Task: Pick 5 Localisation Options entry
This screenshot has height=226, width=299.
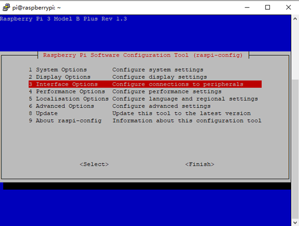Action: click(x=145, y=99)
